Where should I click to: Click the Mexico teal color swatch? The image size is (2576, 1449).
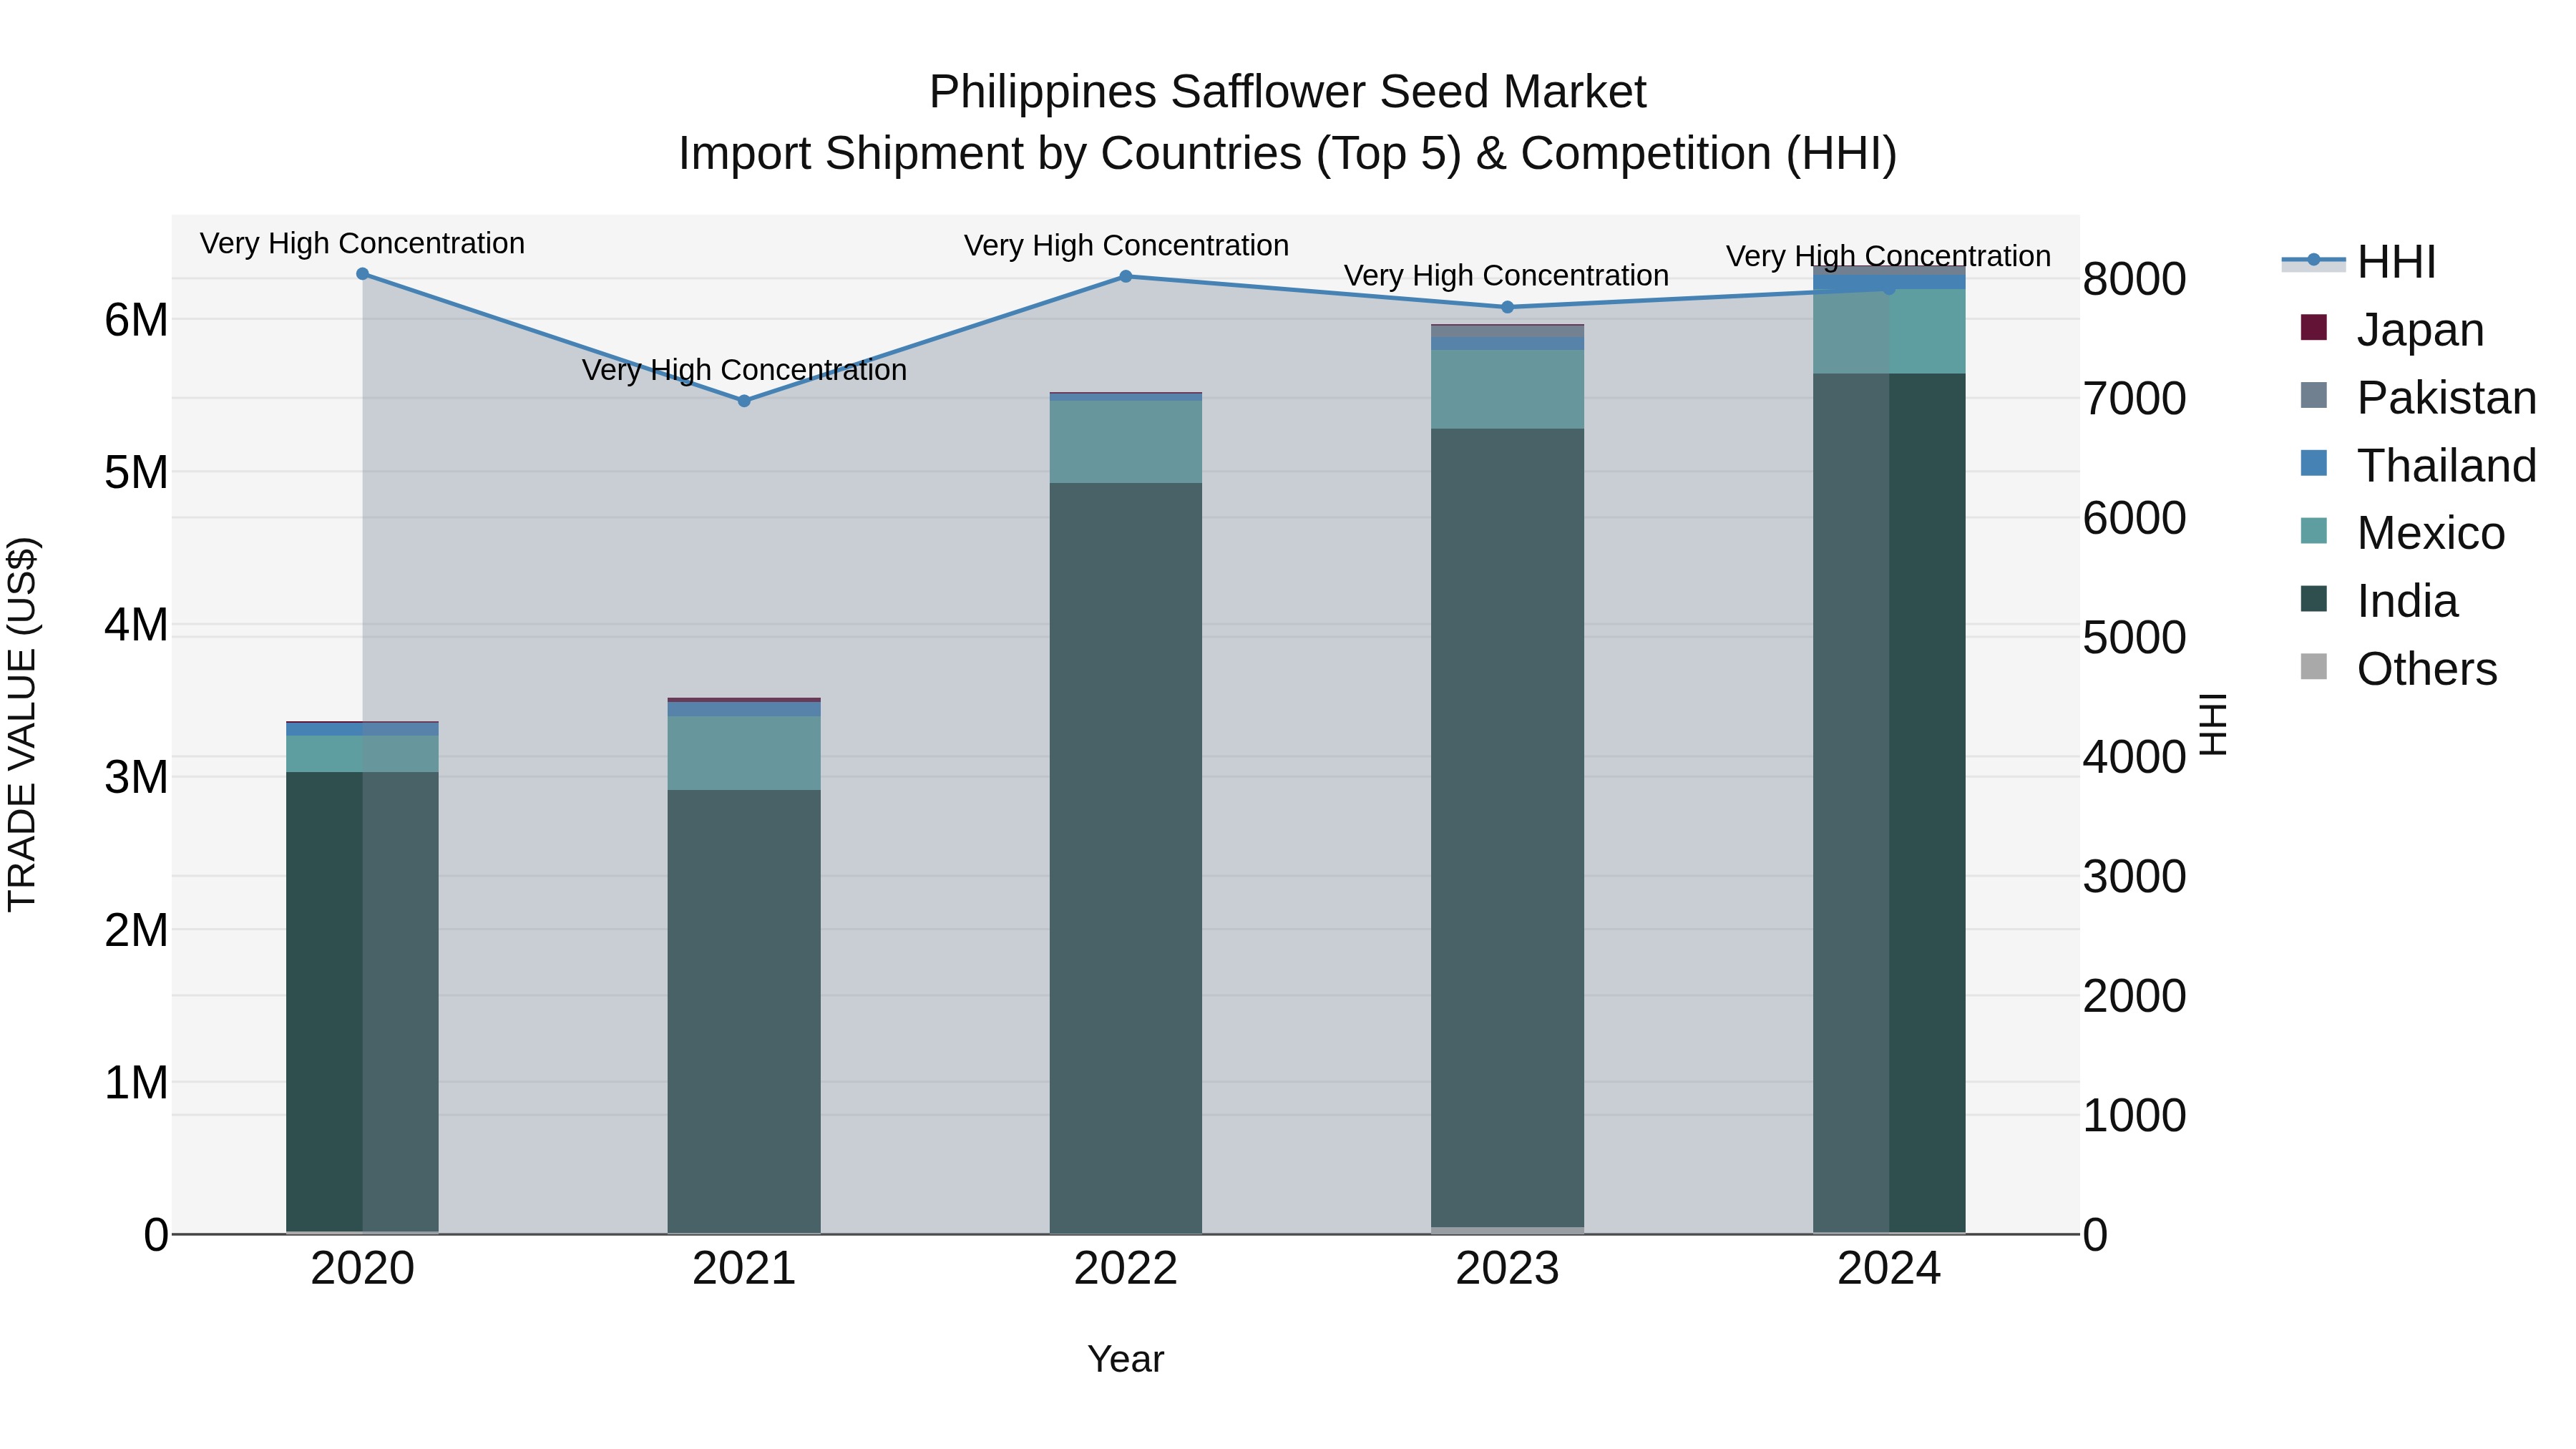coord(2314,531)
